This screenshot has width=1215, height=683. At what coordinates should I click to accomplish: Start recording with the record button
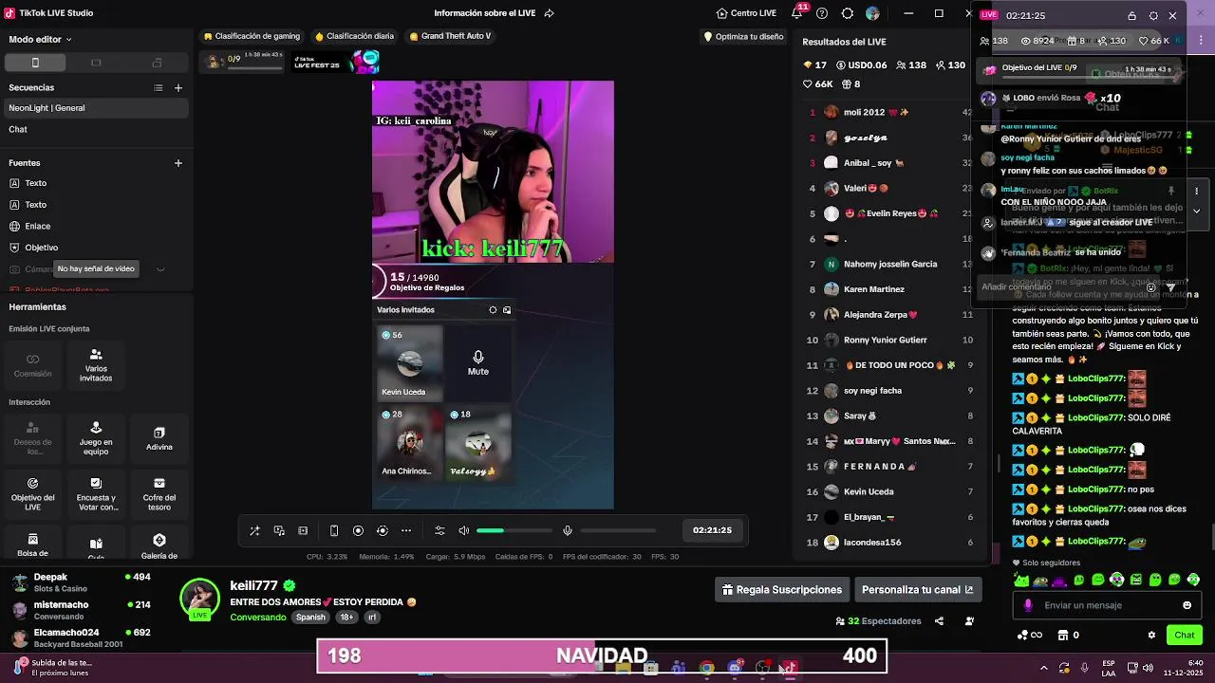point(358,530)
